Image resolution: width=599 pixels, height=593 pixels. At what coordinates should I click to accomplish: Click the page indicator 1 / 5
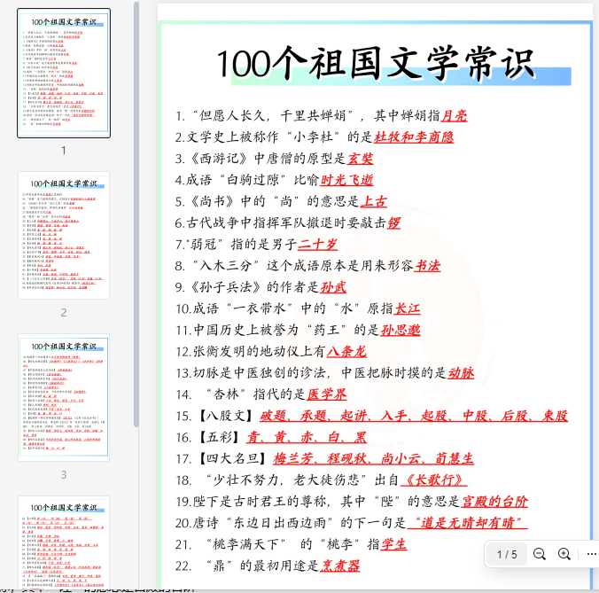(x=507, y=554)
